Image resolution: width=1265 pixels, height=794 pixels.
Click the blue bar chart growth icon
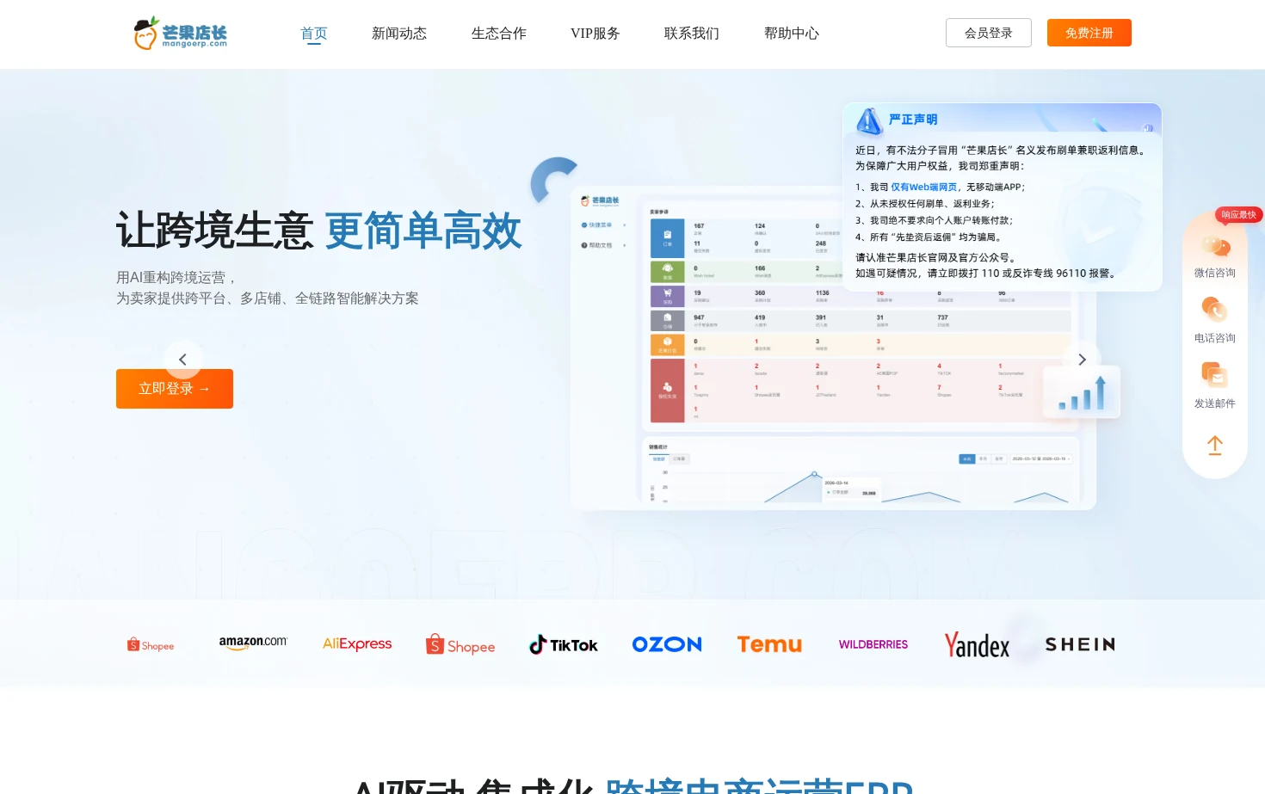click(x=1082, y=392)
